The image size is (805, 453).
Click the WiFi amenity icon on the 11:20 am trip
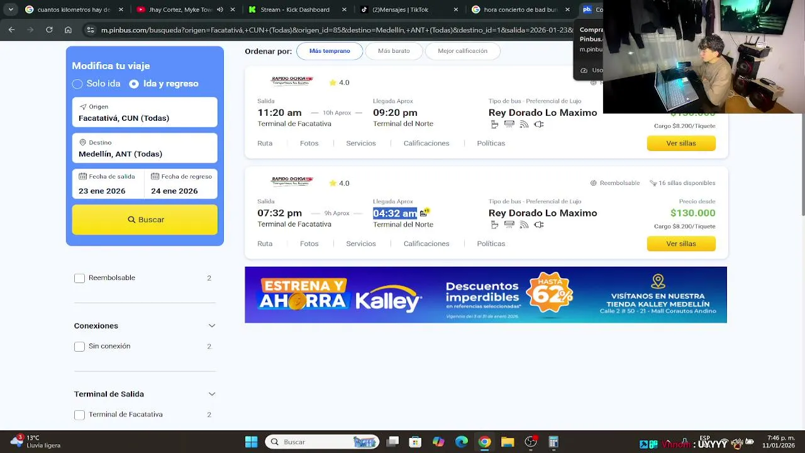coord(524,125)
